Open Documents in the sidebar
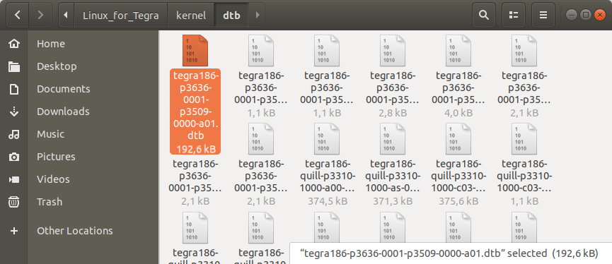This screenshot has width=612, height=264. pyautogui.click(x=63, y=89)
